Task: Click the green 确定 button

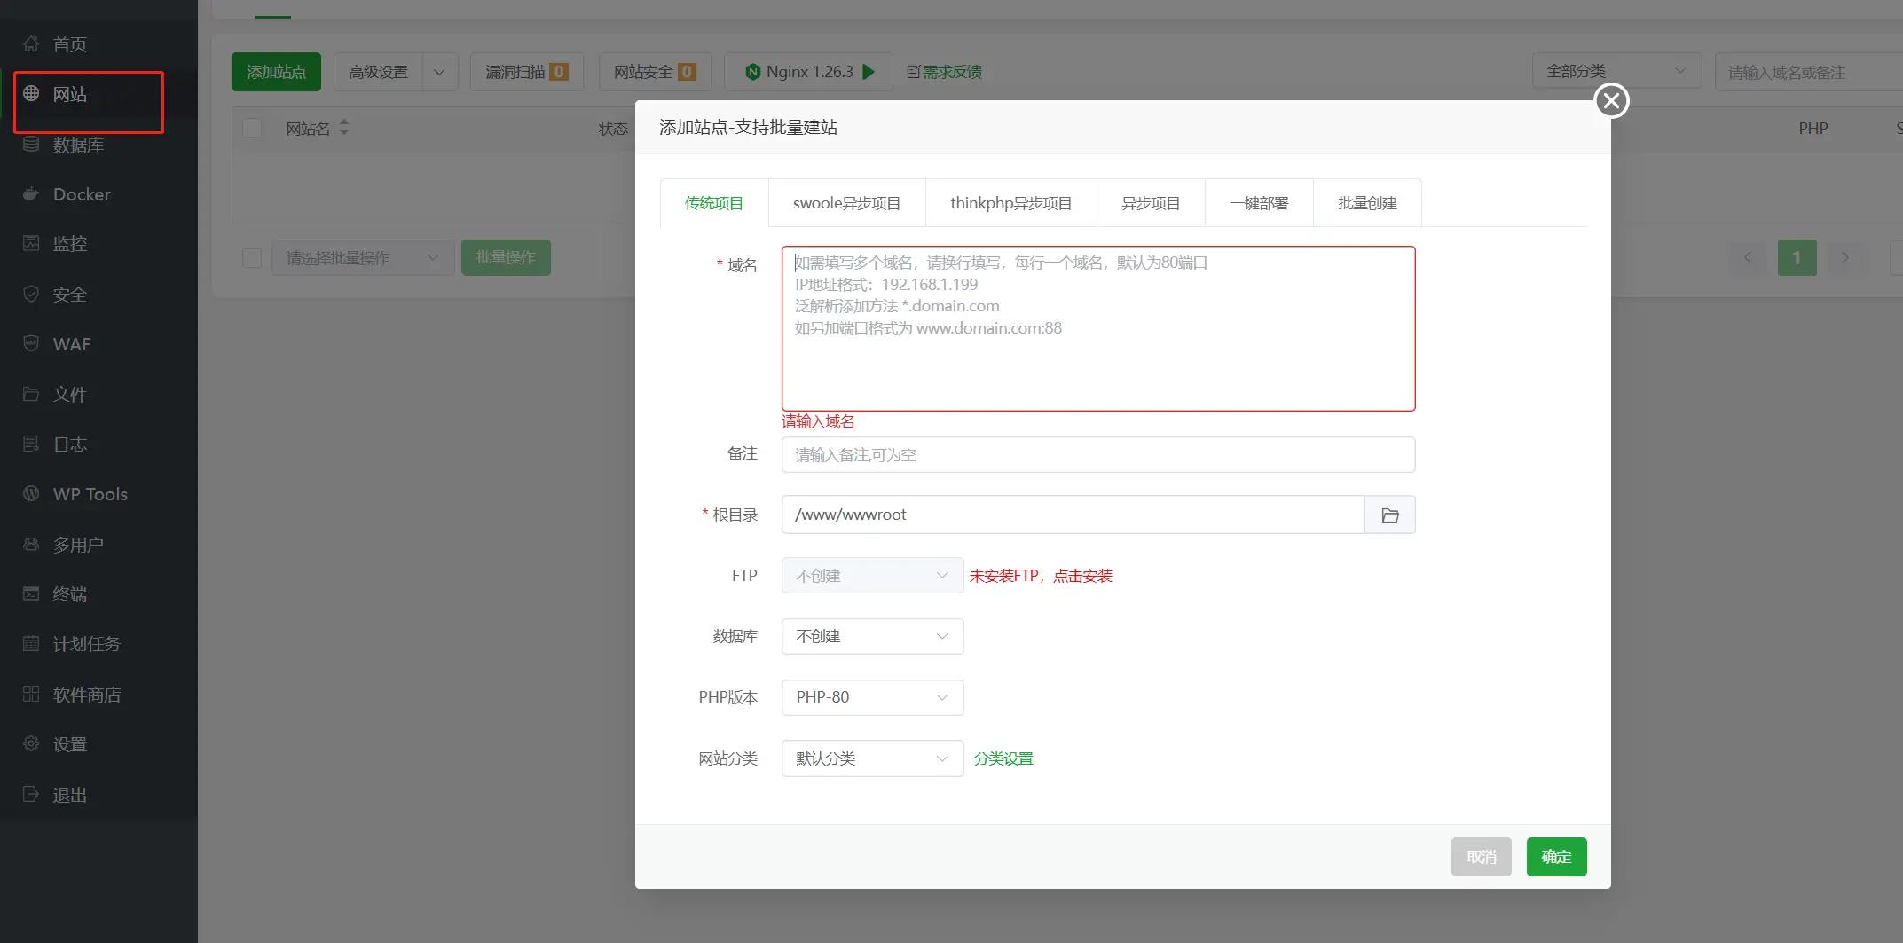Action: click(x=1556, y=857)
